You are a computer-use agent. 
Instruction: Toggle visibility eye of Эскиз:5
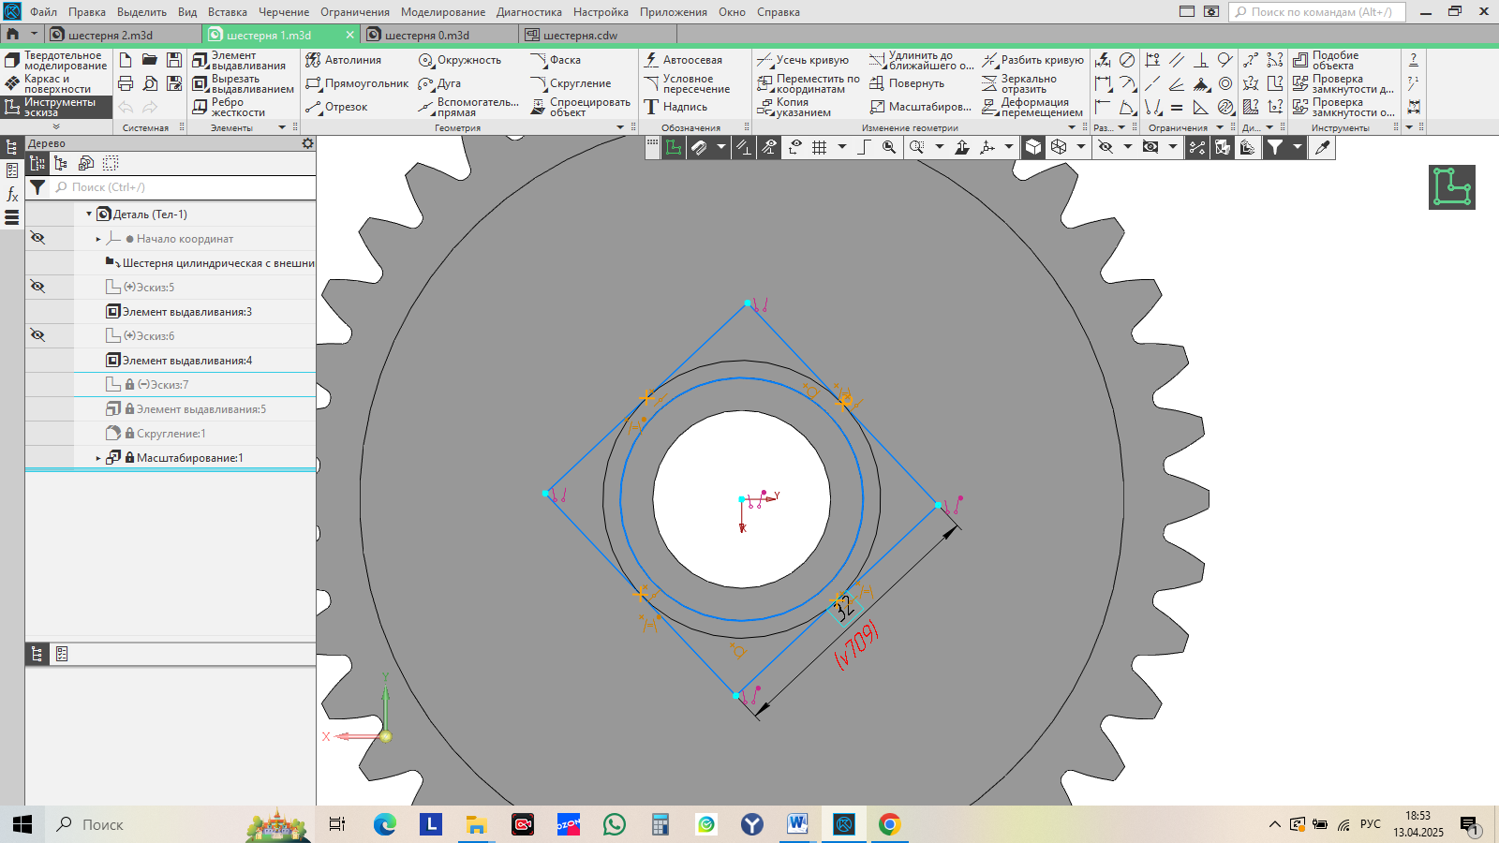37,287
